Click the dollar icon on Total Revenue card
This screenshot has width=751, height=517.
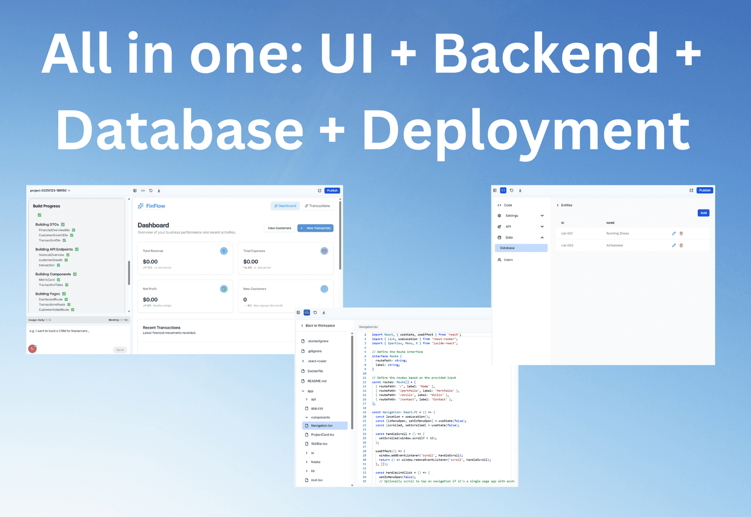224,251
